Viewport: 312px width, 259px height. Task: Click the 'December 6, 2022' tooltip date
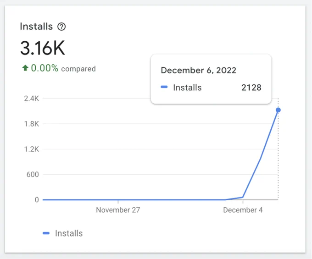click(198, 70)
